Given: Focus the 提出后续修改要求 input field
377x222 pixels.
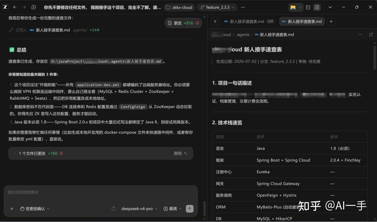Looking at the screenshot, I should [101, 192].
